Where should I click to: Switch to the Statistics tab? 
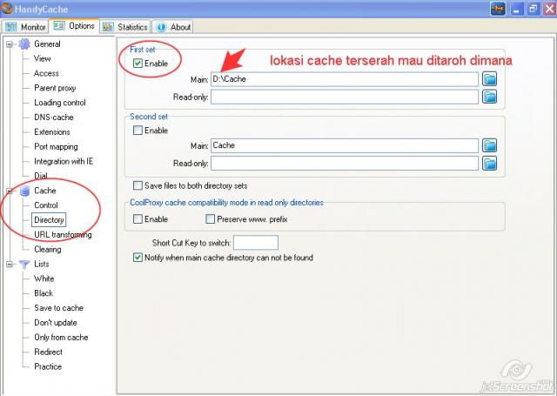124,27
